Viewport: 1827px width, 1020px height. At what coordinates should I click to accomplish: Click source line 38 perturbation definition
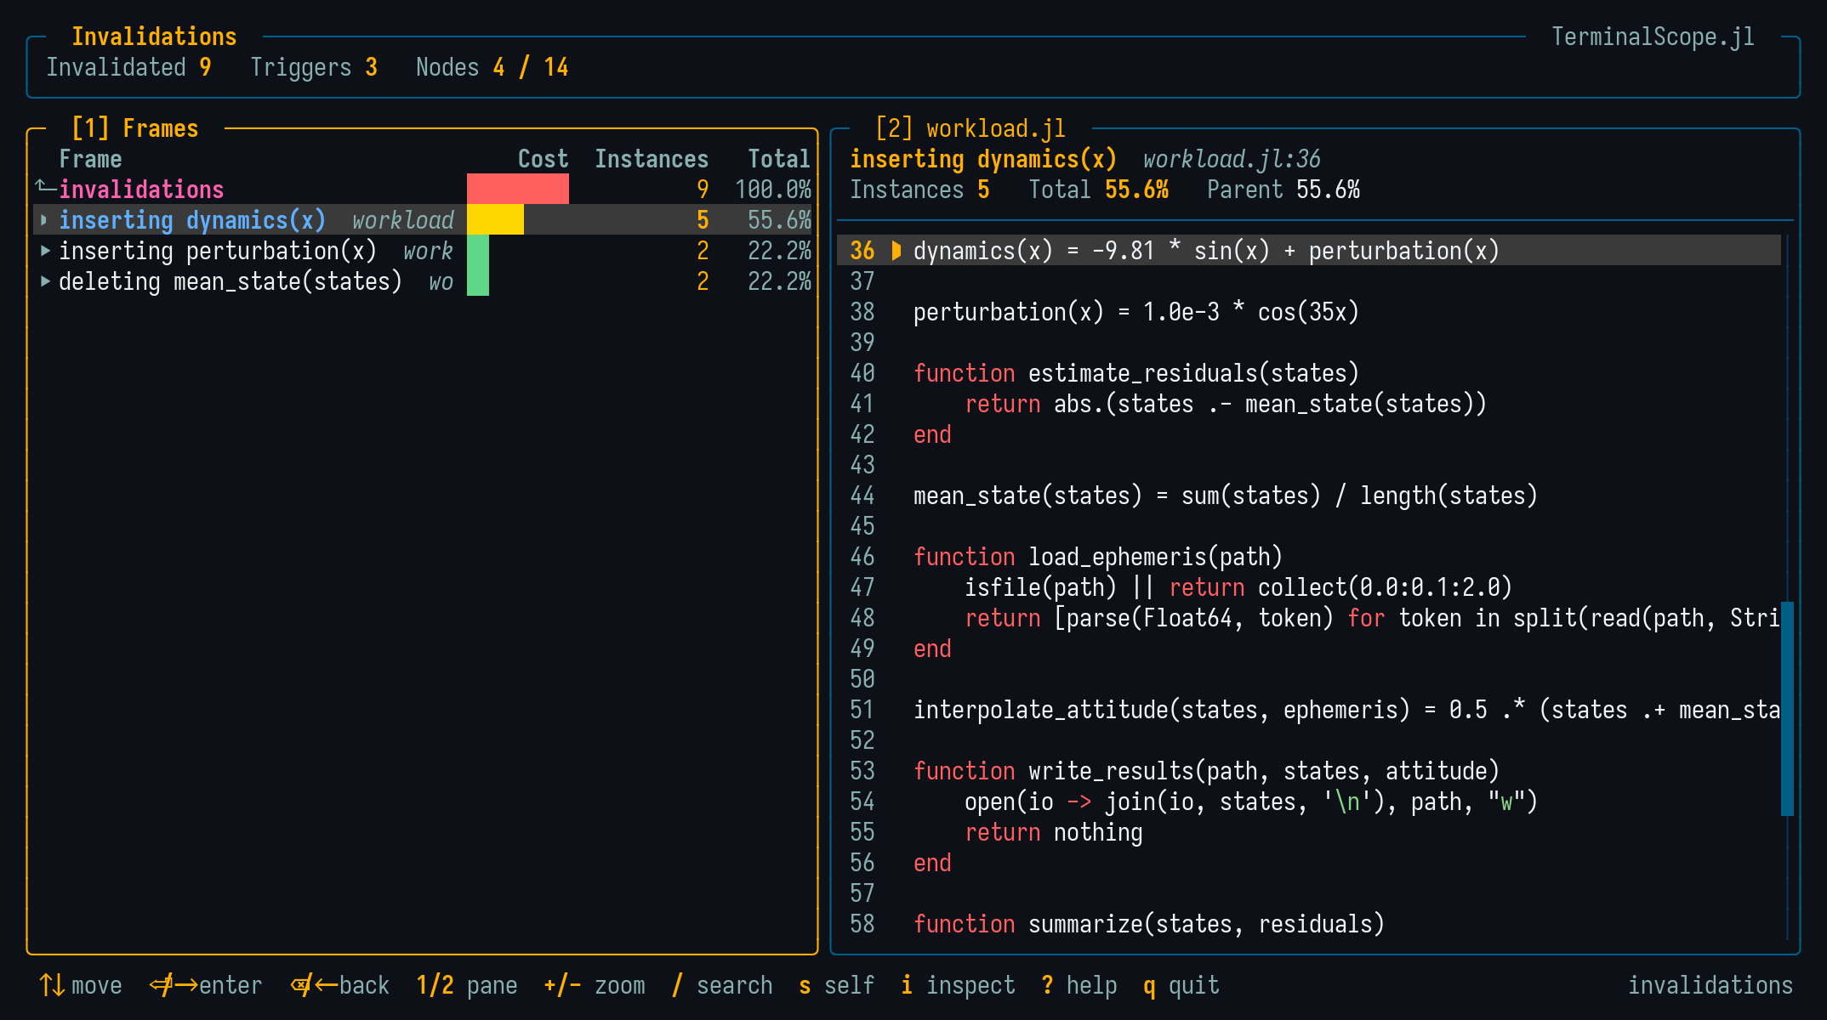(x=1136, y=312)
